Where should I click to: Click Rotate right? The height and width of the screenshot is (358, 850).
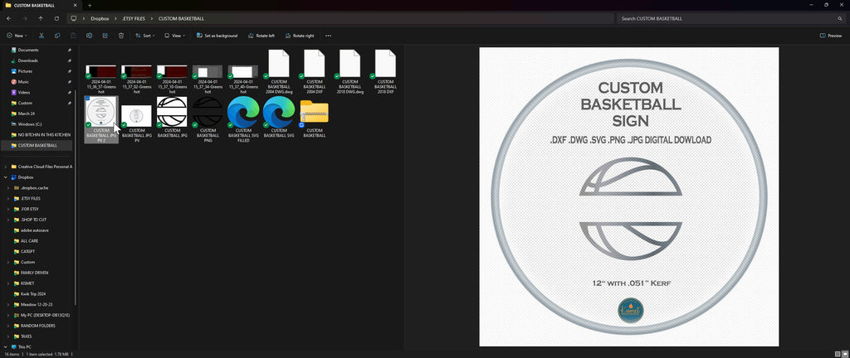pos(299,36)
